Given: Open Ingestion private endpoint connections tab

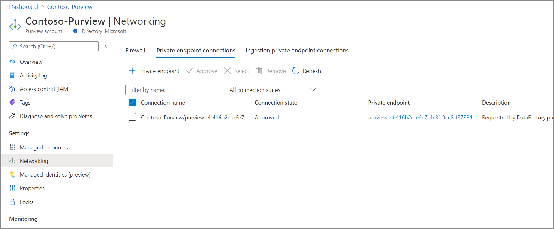Looking at the screenshot, I should coord(297,50).
